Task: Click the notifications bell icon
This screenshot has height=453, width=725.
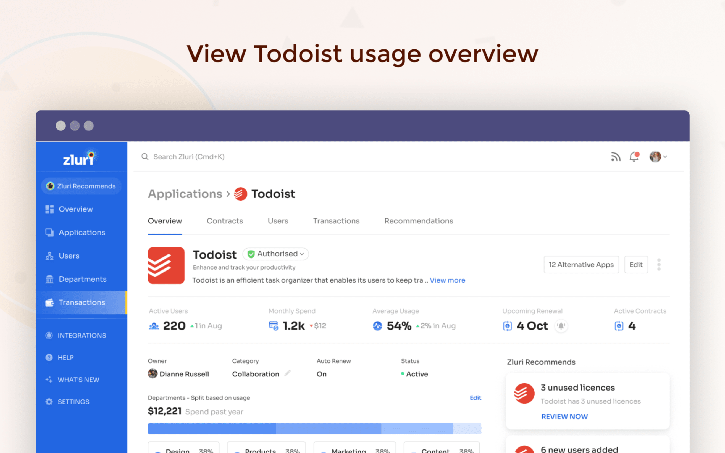Action: click(x=634, y=157)
